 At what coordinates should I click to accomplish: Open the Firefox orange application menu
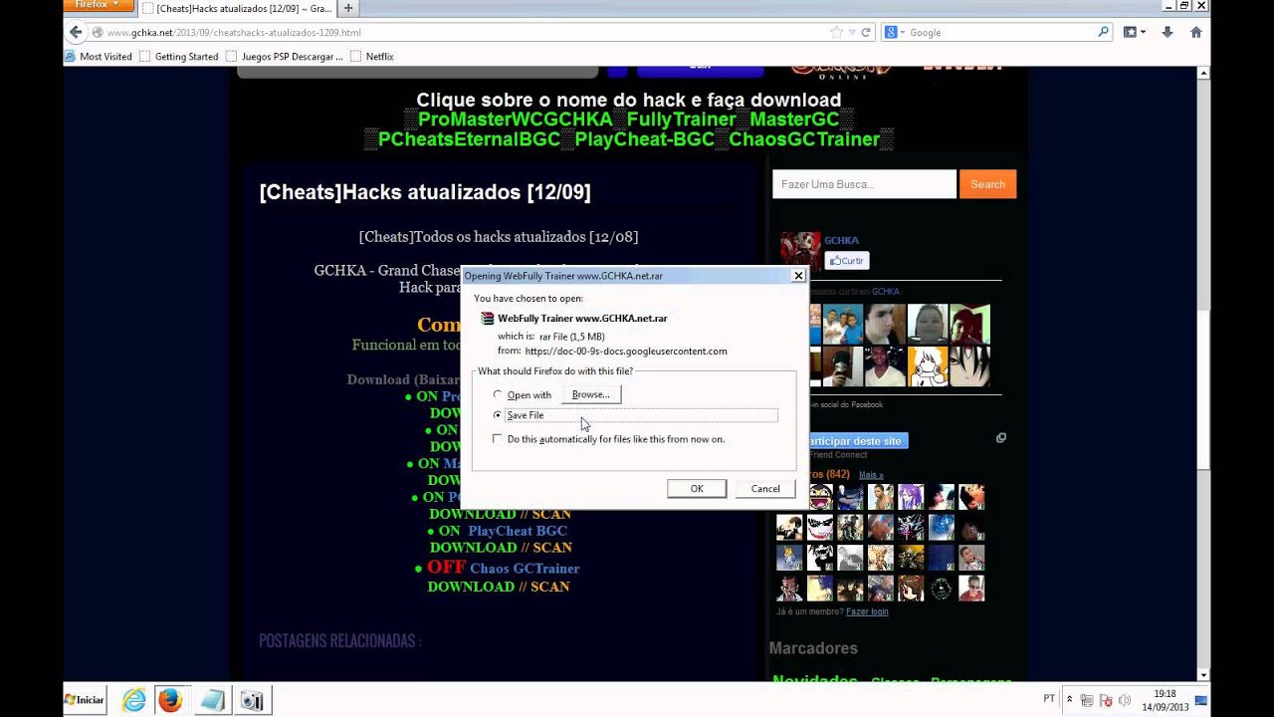98,5
